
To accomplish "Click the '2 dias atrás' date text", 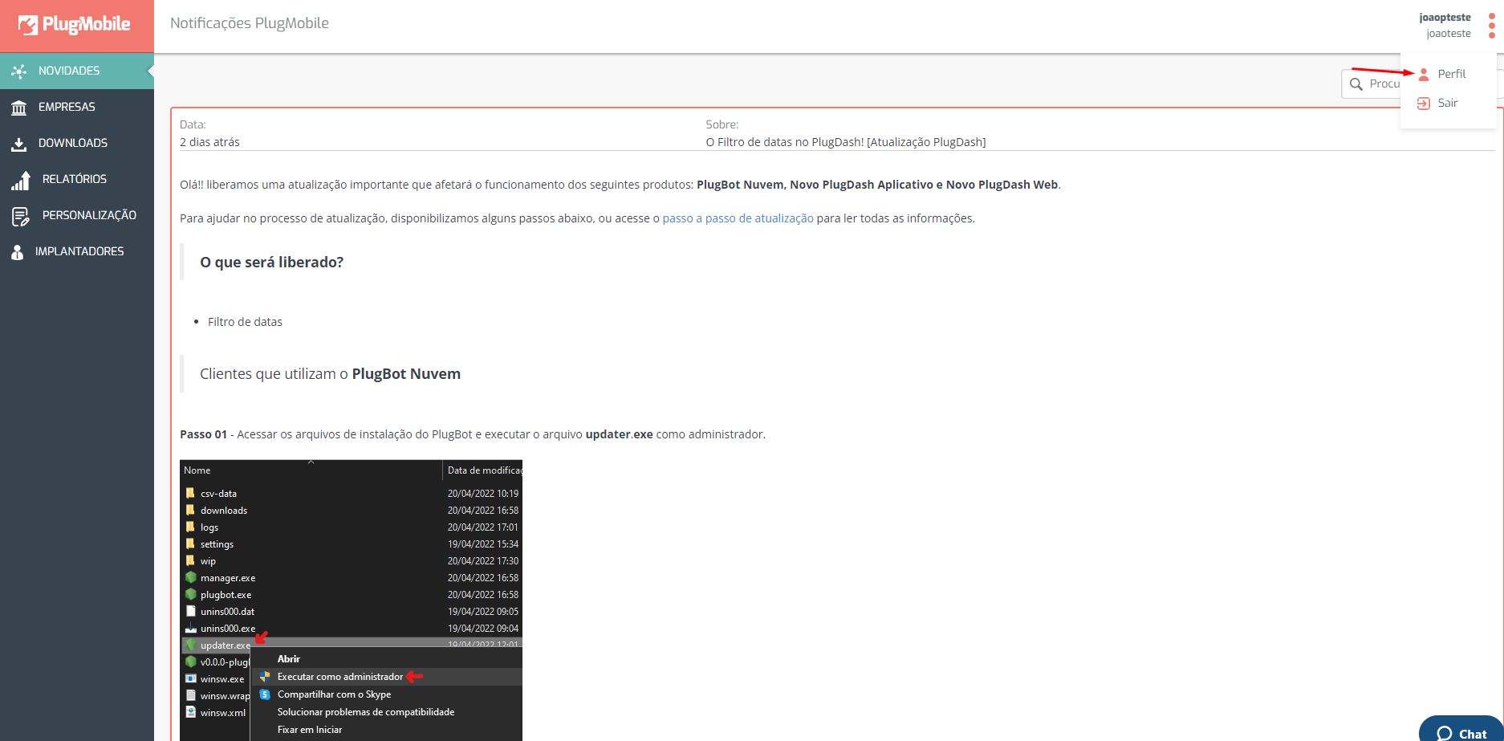I will (x=209, y=142).
